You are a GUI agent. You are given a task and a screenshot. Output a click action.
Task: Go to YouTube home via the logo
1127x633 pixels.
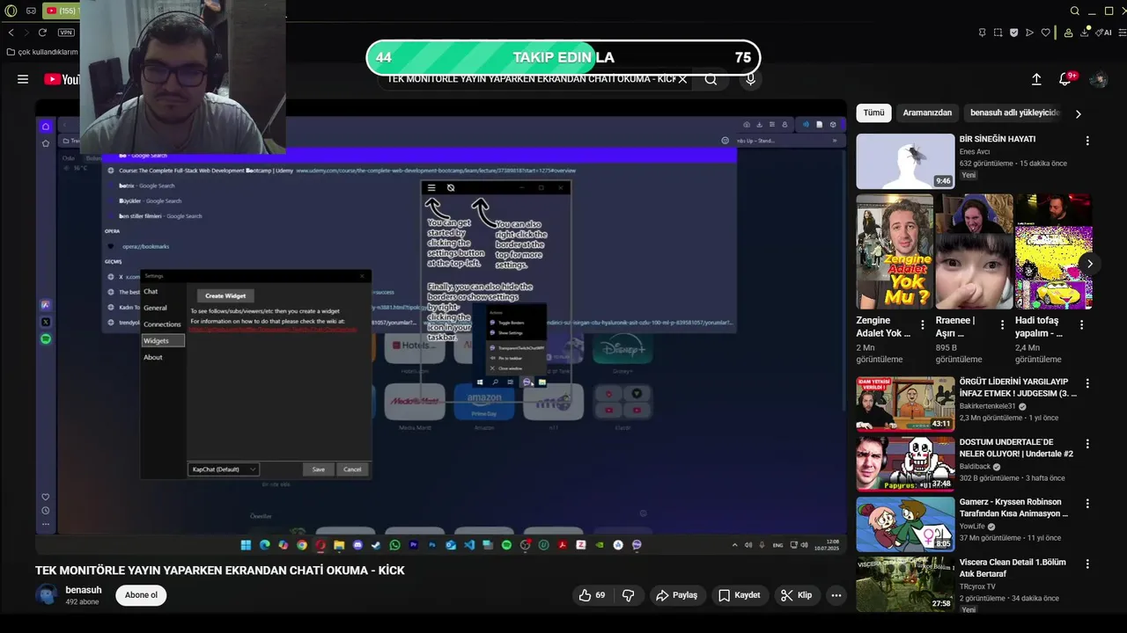click(x=62, y=79)
